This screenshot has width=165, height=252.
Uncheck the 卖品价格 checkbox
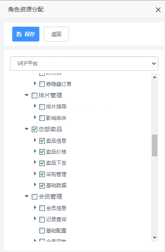pos(42,152)
